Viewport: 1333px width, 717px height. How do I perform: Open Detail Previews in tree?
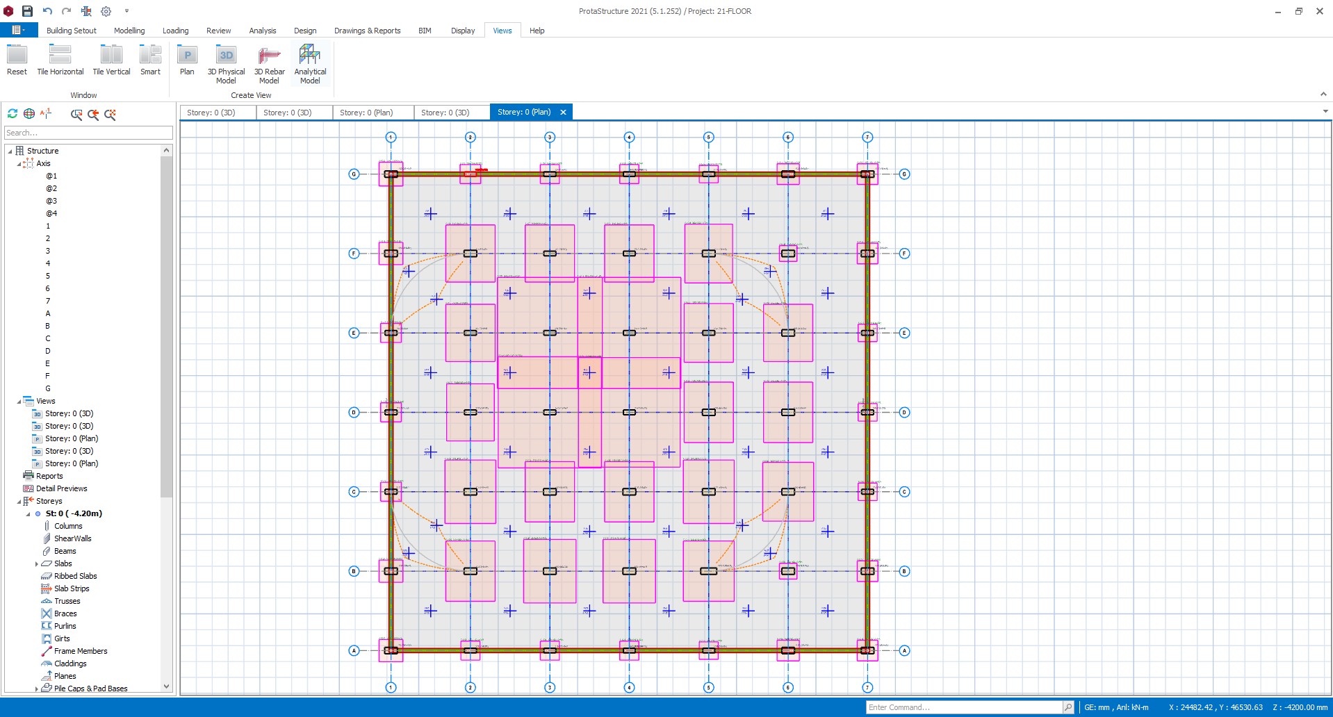coord(61,488)
